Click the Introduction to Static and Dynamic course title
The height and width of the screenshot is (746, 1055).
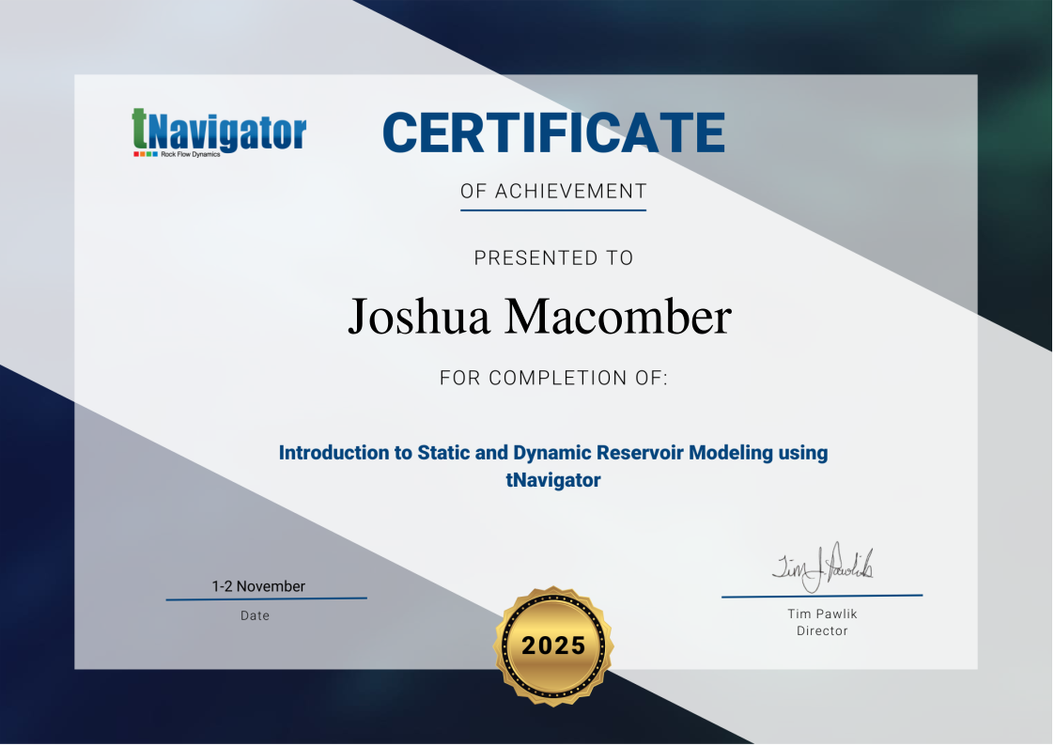[x=553, y=453]
